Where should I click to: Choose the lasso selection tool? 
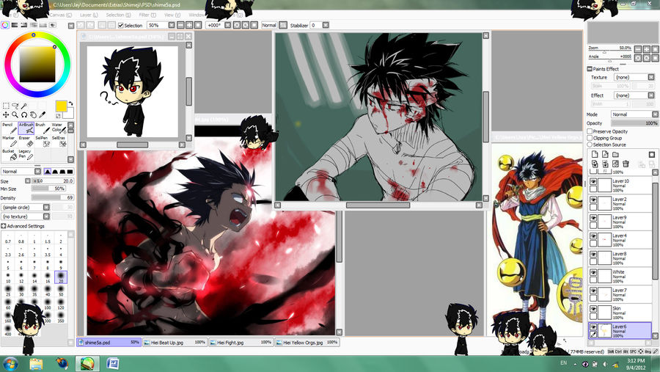pyautogui.click(x=15, y=106)
